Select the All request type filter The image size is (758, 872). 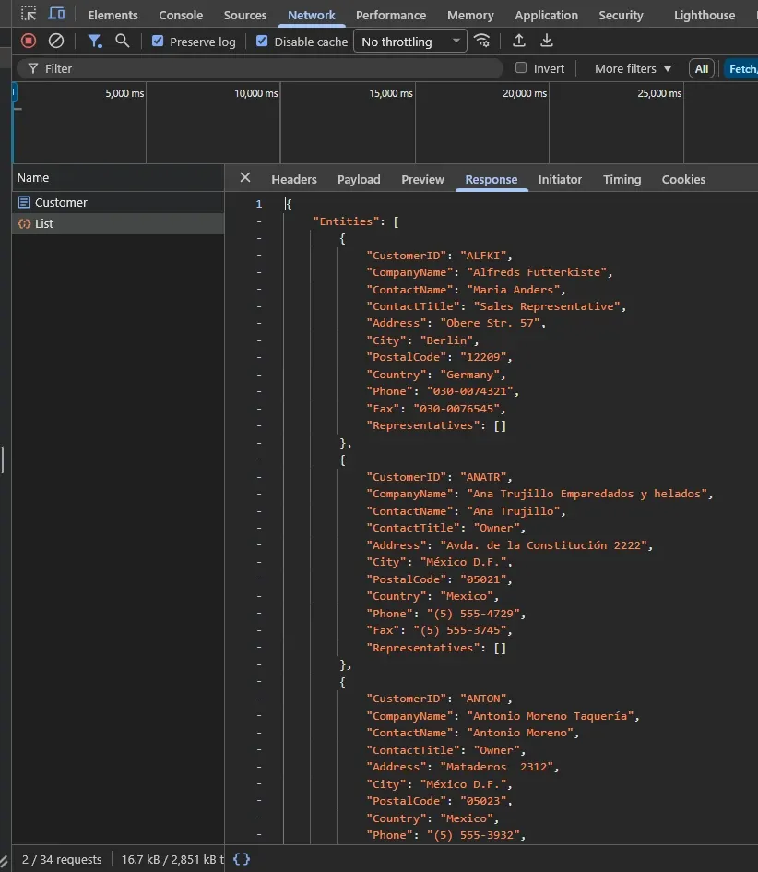(x=702, y=68)
